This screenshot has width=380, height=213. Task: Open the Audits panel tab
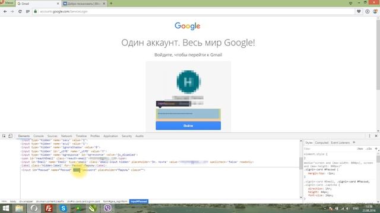tap(140, 136)
